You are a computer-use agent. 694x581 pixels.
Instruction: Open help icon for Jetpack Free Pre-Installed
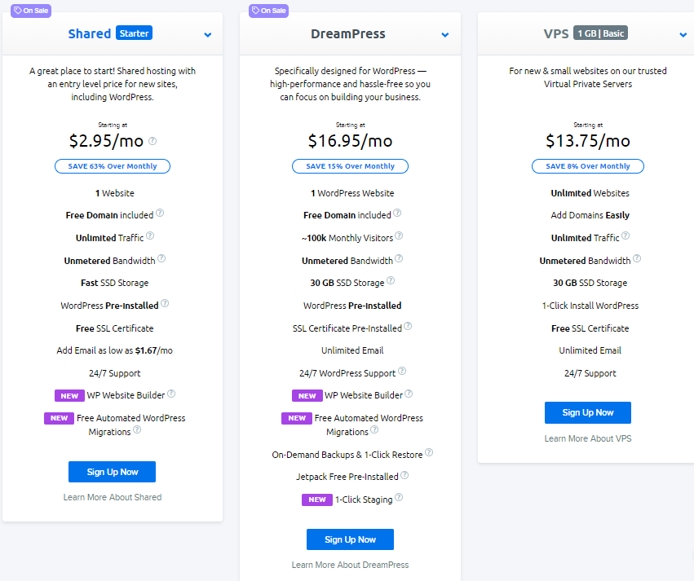click(404, 475)
